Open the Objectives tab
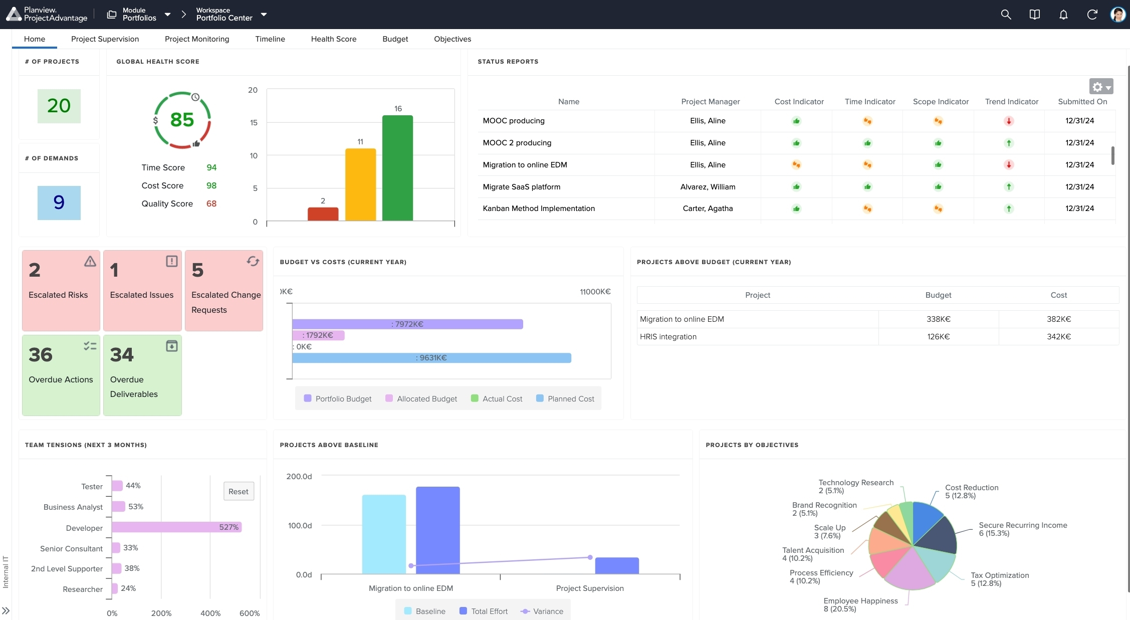The height and width of the screenshot is (620, 1130). [452, 39]
